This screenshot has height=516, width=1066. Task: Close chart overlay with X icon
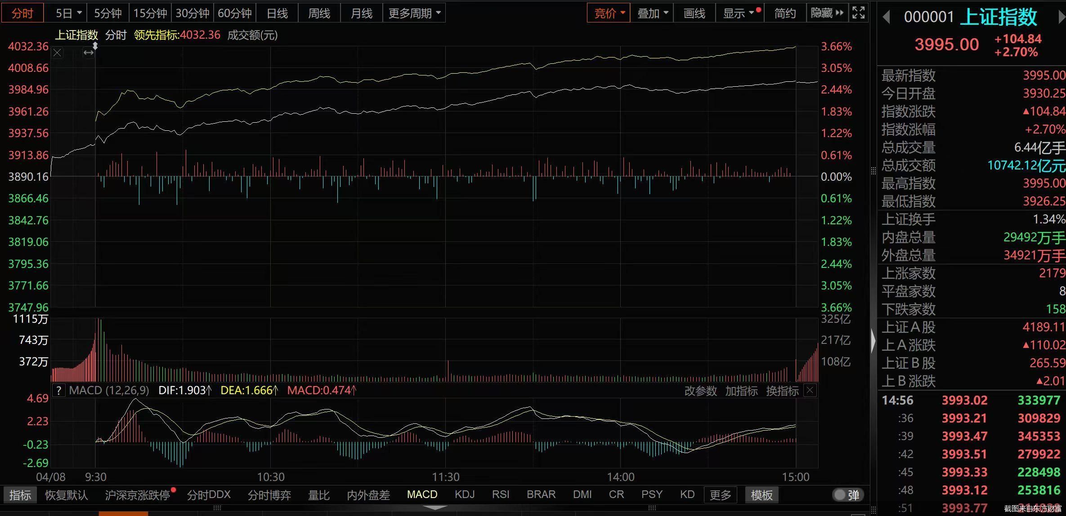coord(57,53)
